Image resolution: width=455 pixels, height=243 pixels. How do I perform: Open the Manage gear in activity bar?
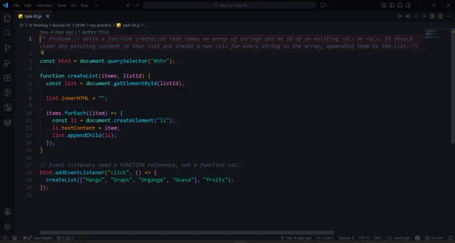(x=7, y=226)
